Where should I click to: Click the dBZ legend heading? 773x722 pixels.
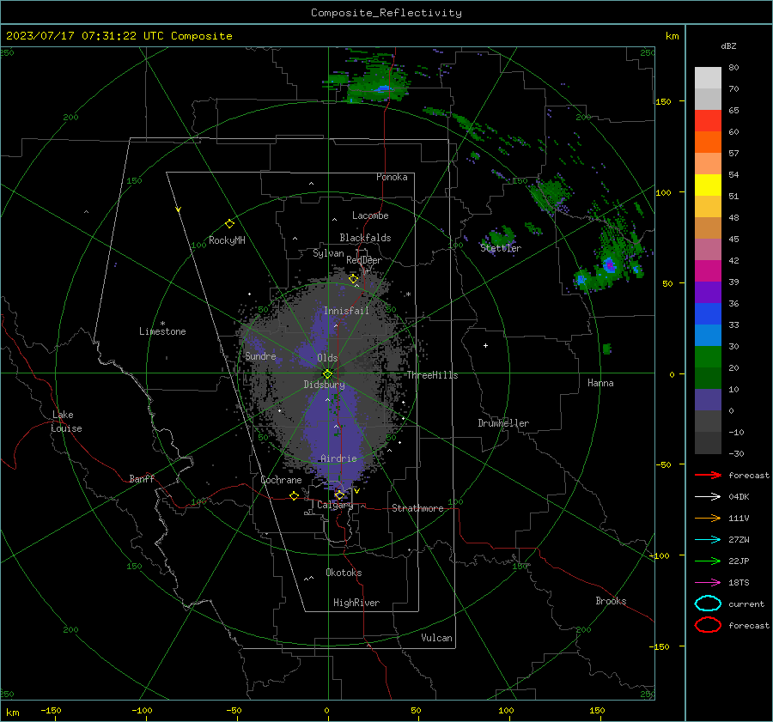[728, 46]
